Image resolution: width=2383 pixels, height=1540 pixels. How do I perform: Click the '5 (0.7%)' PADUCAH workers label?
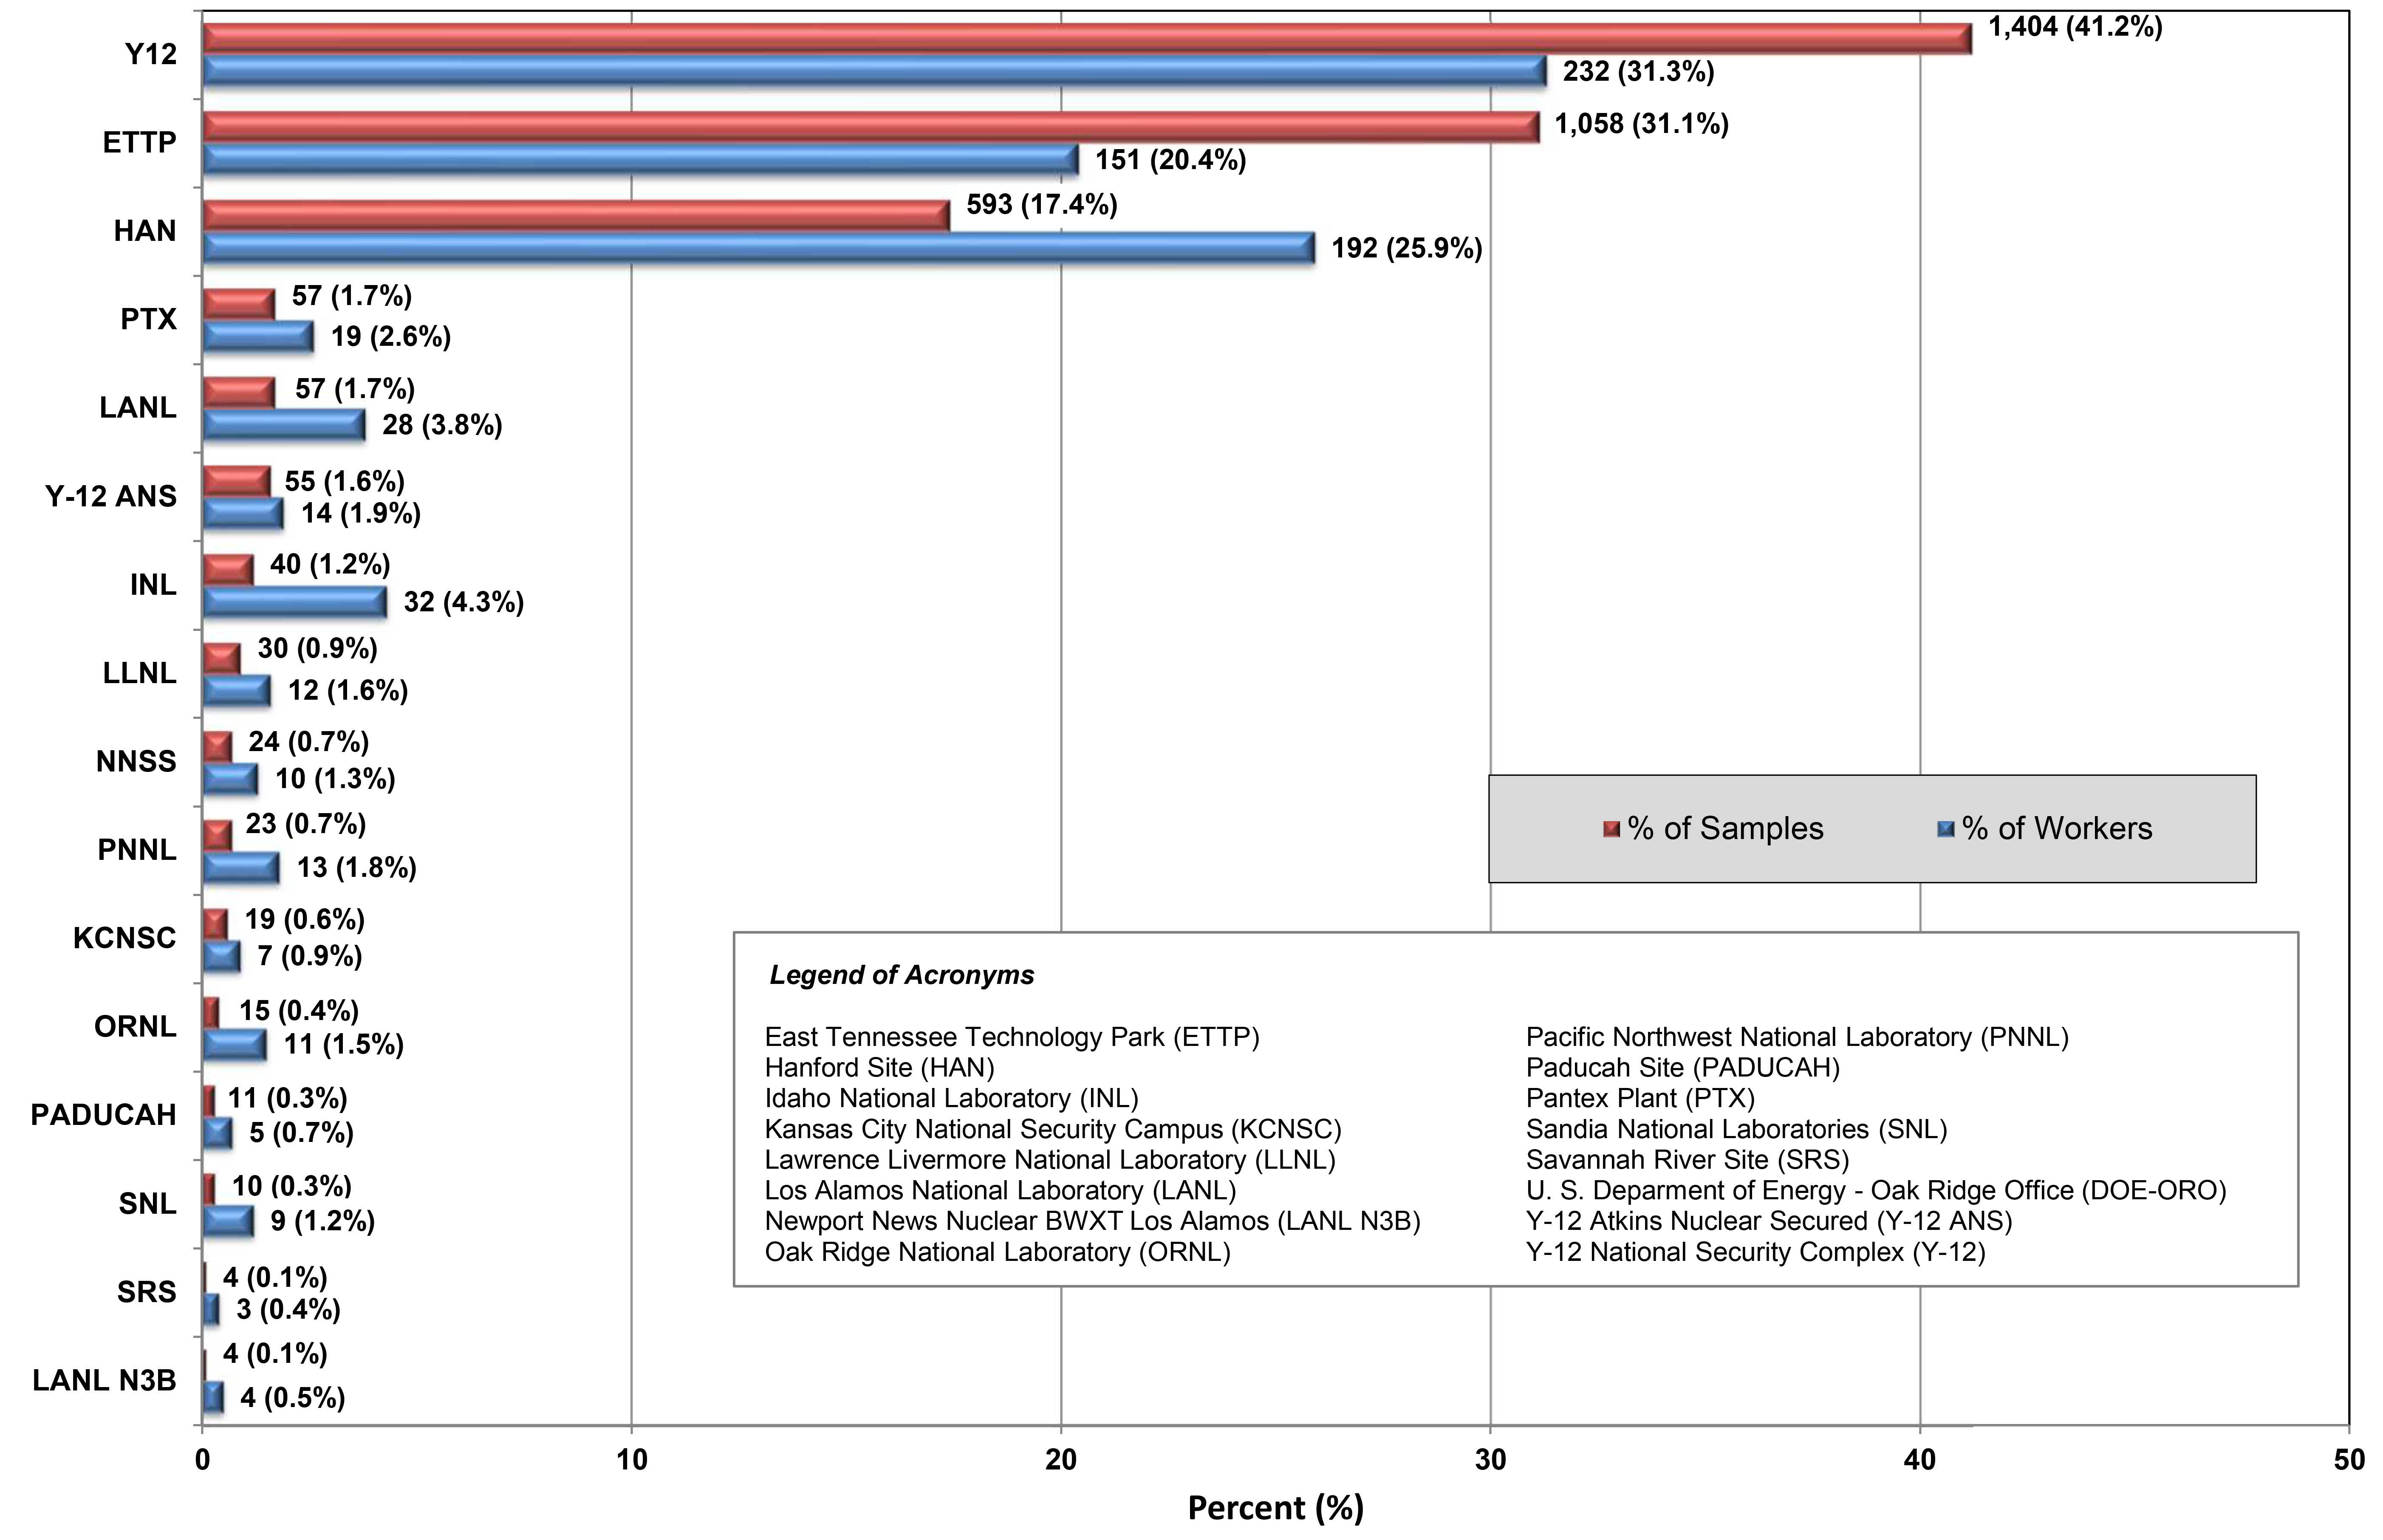pos(302,1134)
